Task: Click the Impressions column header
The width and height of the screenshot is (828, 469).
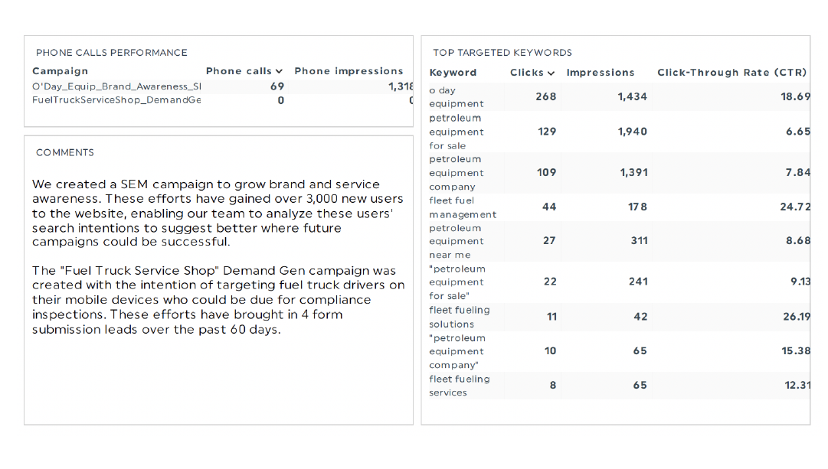Action: (x=601, y=73)
